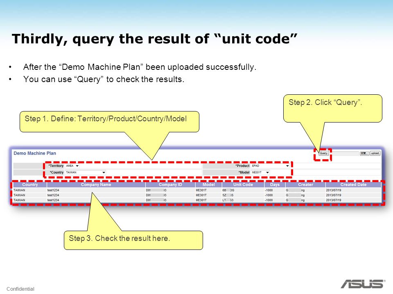Click the slide title about unit code
This screenshot has height=294, width=393.
click(x=154, y=39)
